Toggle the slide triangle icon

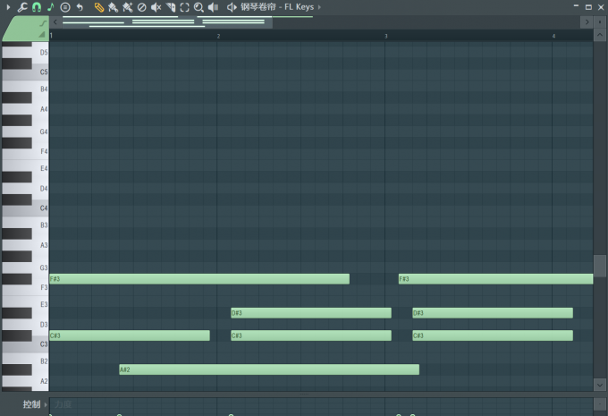42,35
